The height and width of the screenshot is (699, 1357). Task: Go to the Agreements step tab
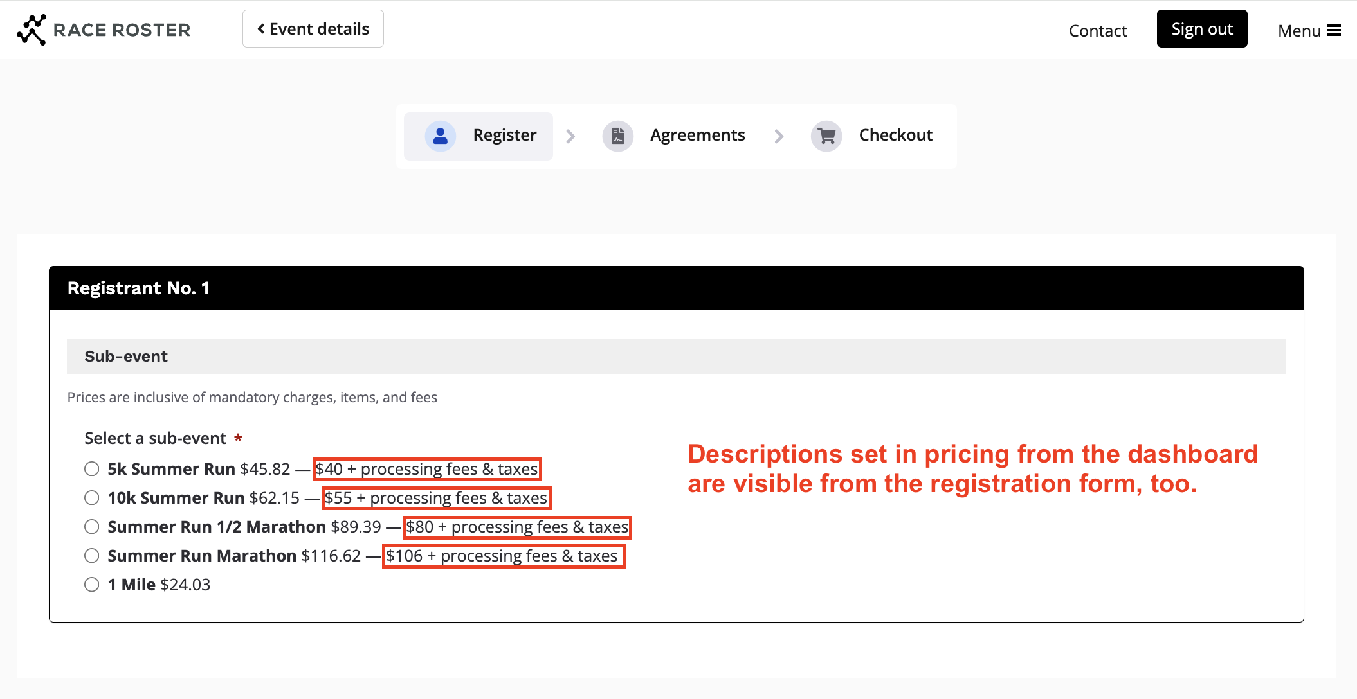[697, 136]
